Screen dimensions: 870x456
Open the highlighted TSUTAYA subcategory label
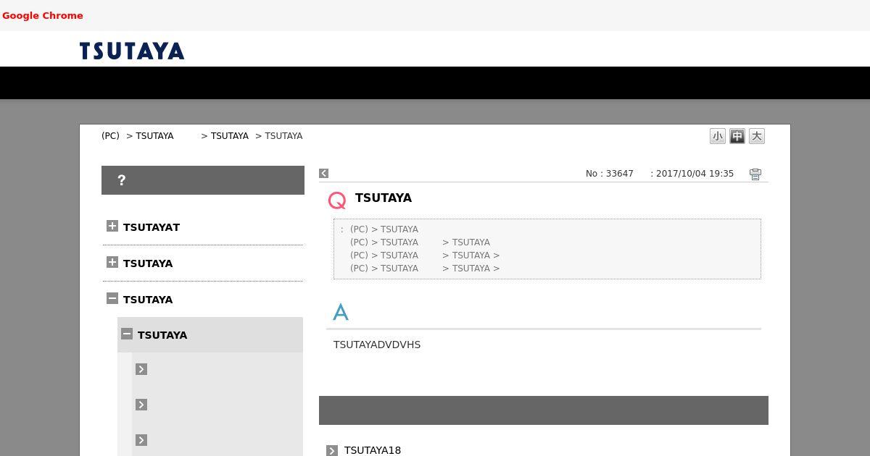tap(162, 335)
